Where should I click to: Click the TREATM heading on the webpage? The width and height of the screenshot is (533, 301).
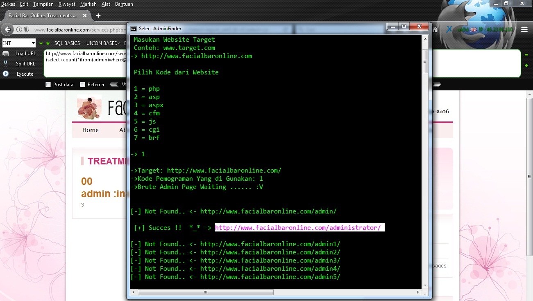click(107, 161)
